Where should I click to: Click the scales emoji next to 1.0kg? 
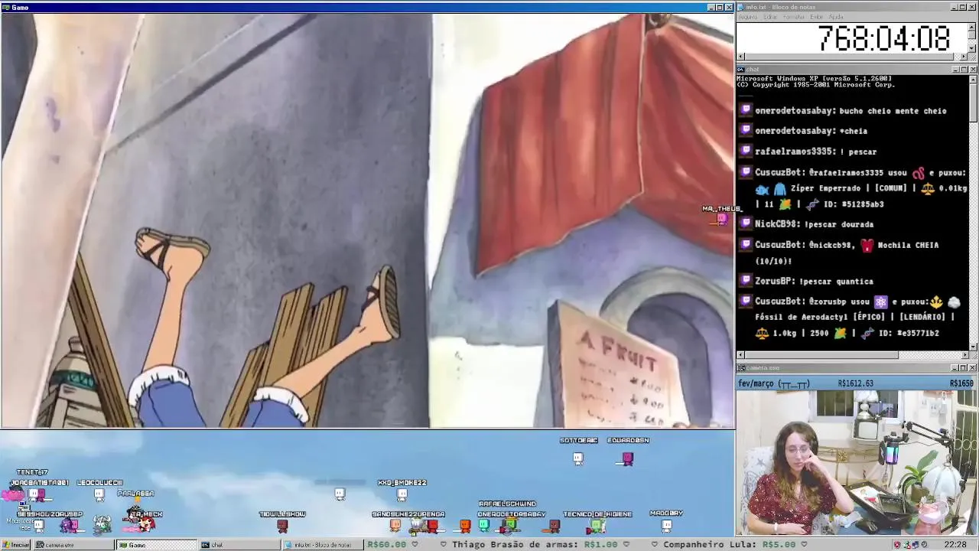click(x=762, y=333)
